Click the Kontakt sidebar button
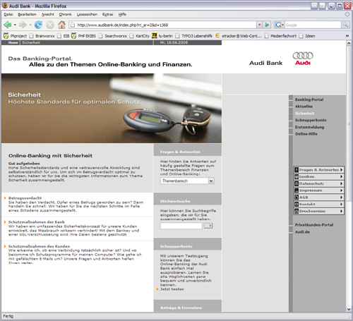The image size is (353, 321). point(319,204)
